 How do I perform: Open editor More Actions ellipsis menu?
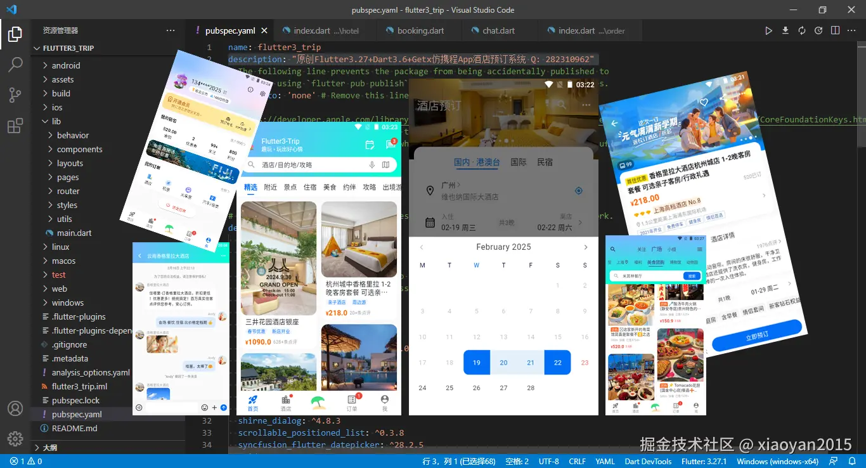(852, 30)
